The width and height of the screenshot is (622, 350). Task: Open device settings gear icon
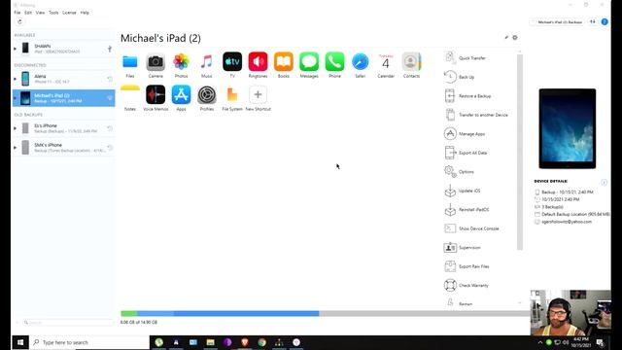click(x=515, y=37)
